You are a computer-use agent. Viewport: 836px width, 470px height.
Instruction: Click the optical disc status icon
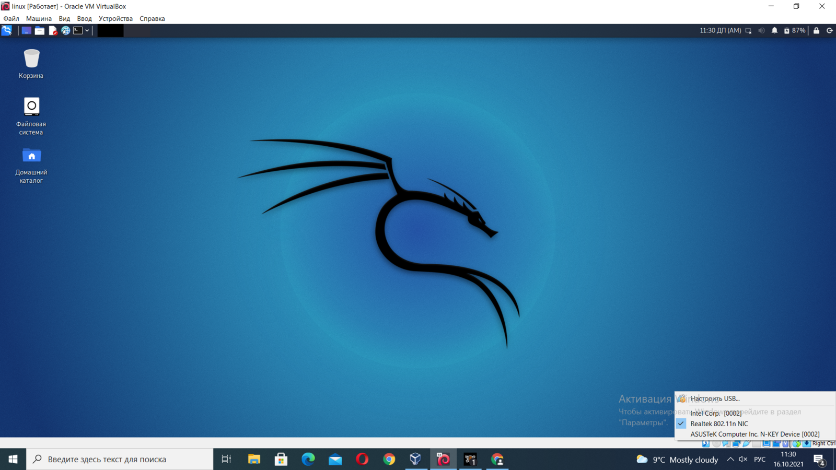[x=716, y=443]
